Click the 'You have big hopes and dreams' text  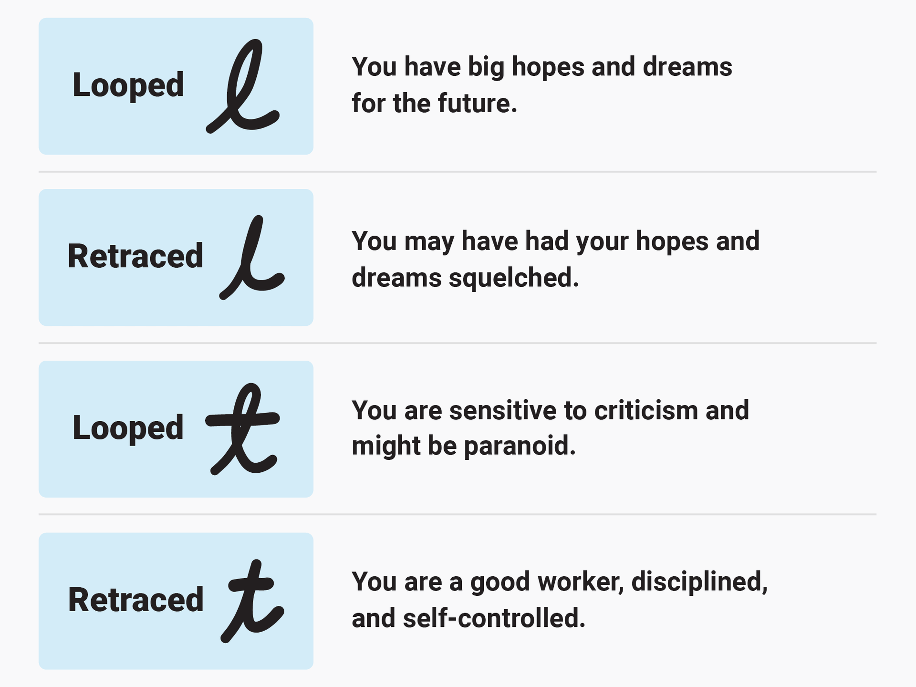click(542, 67)
